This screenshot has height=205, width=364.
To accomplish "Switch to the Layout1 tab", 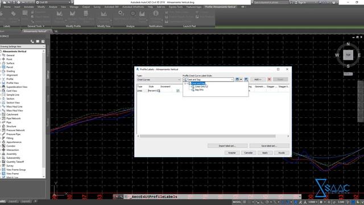I will 13,201.
